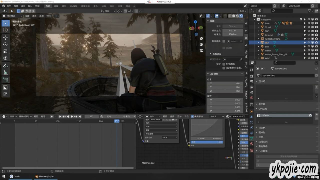This screenshot has height=180, width=320.
Task: Open the Object Mode dropdown
Action: [12, 16]
